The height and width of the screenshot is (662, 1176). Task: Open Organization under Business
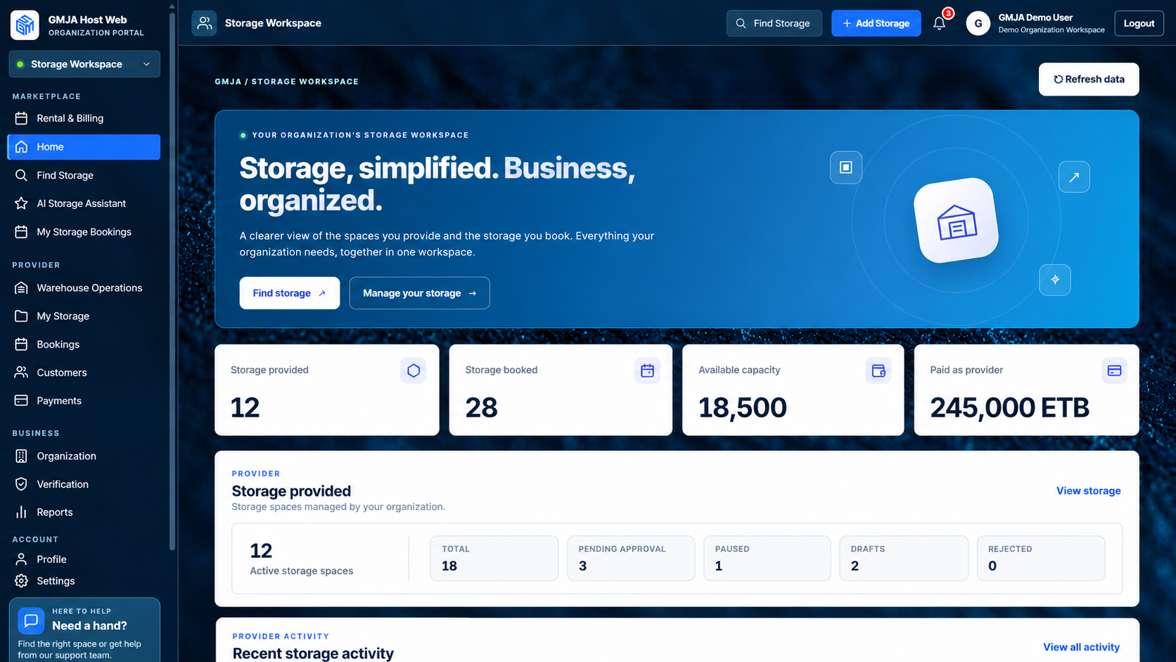(84, 456)
